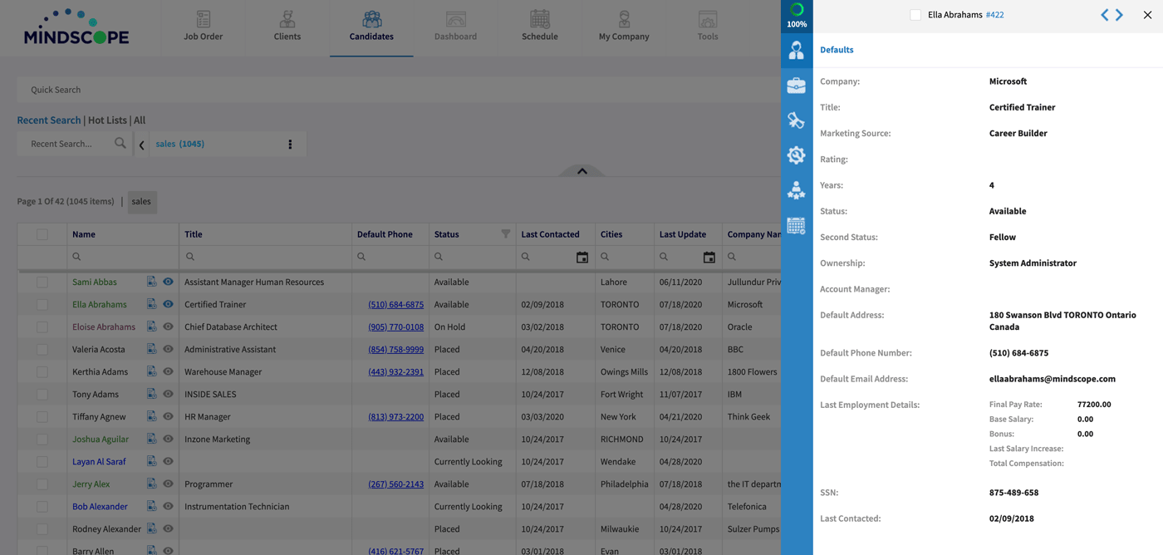Open the calendar picker under Last Contacted

[x=582, y=258]
